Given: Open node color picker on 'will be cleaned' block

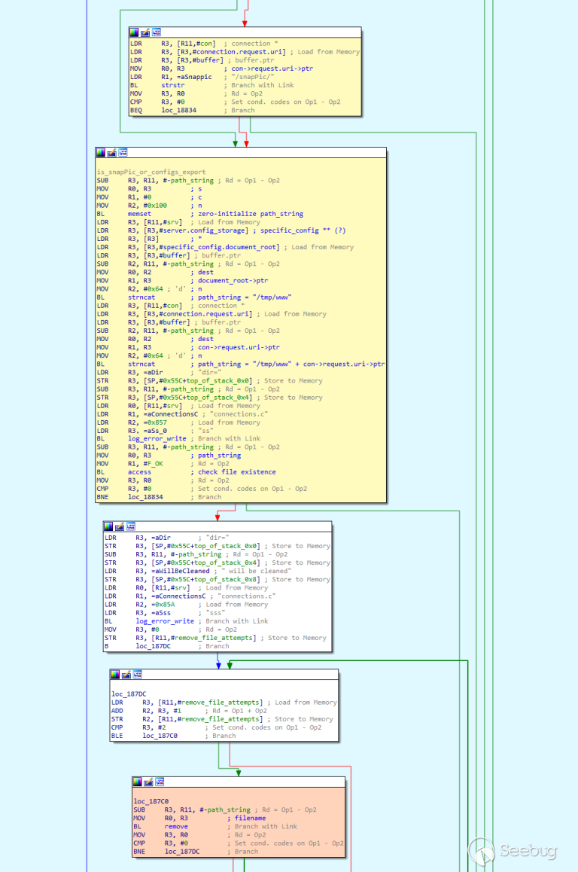Looking at the screenshot, I should pos(108,526).
